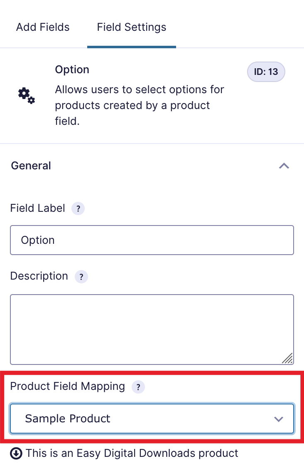Select the Field Settings tab
The image size is (304, 471).
point(131,27)
